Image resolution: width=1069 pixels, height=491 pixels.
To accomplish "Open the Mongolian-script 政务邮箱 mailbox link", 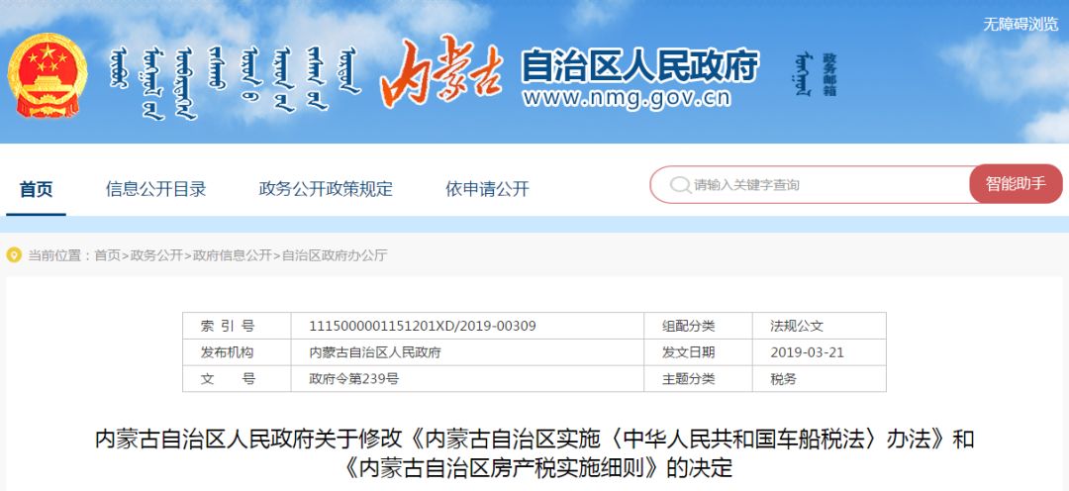I will click(x=816, y=75).
